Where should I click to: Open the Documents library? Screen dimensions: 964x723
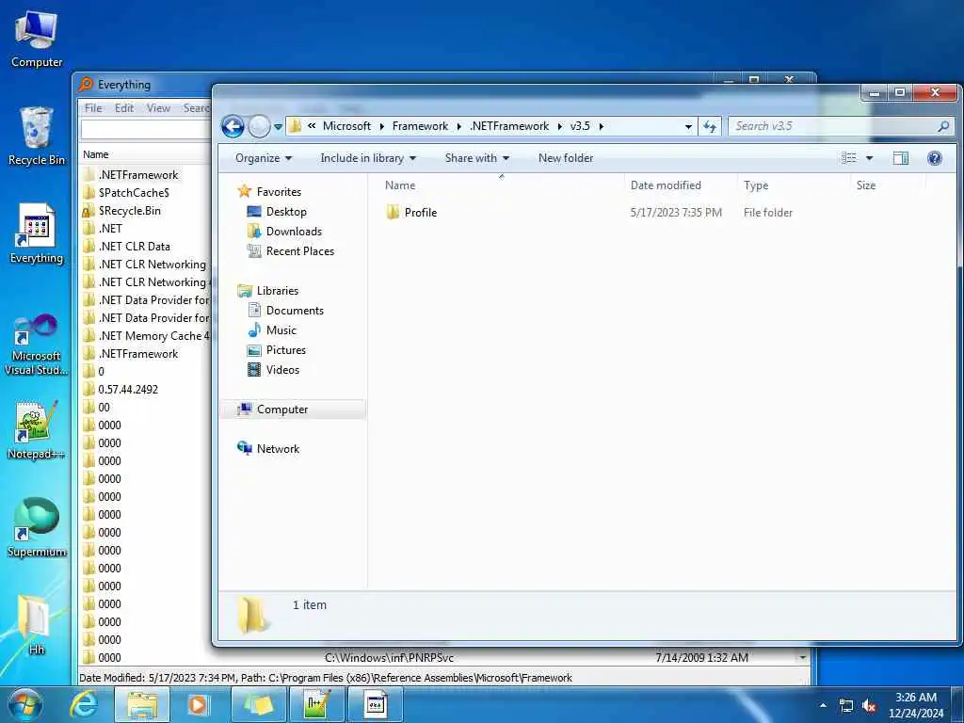(x=295, y=311)
